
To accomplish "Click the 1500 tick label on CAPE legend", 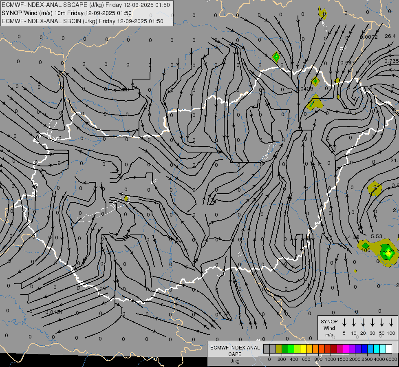I will pyautogui.click(x=343, y=359).
